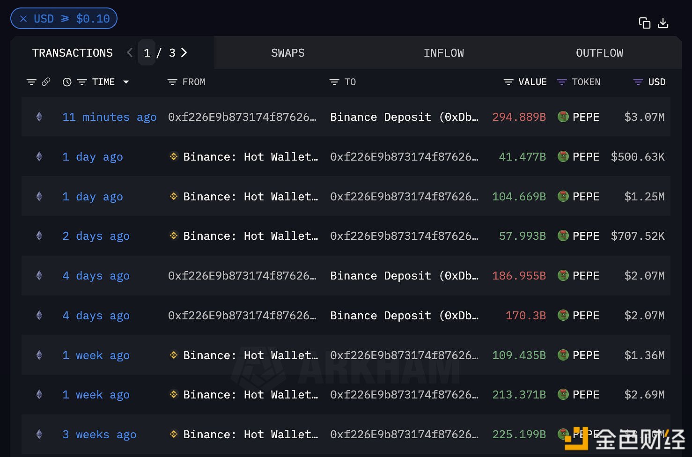The image size is (692, 457).
Task: Select the $1.36M USD value
Action: click(644, 355)
